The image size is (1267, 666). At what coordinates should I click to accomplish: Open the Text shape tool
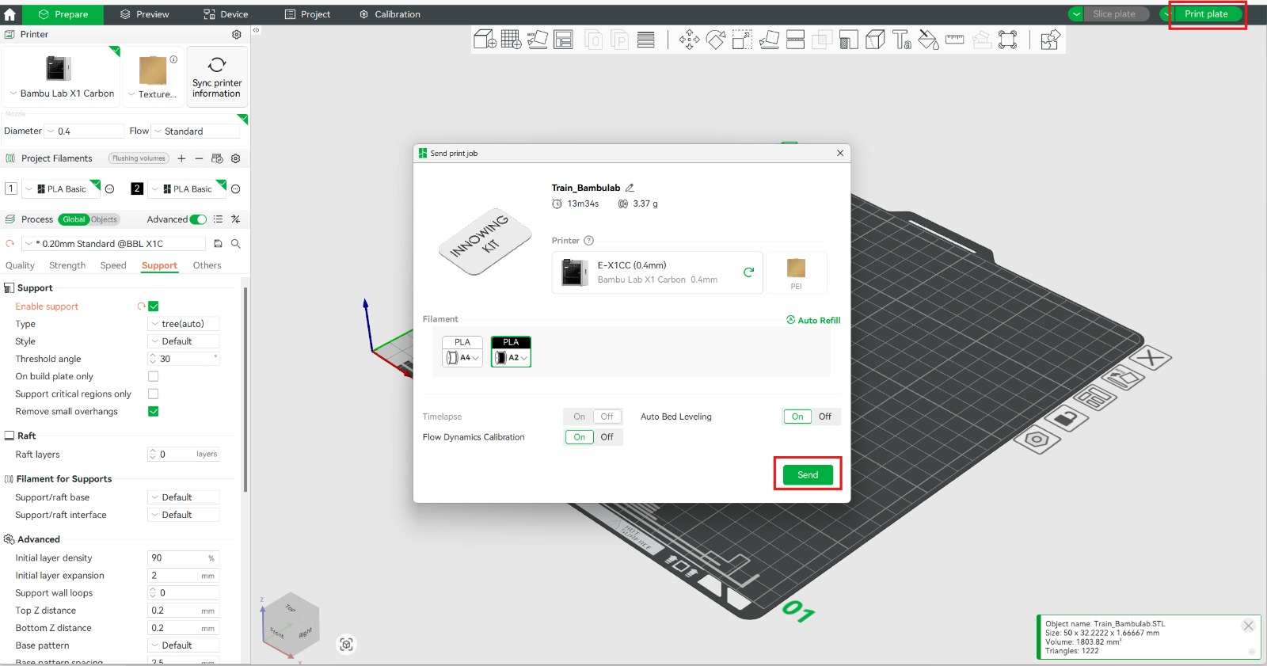click(901, 40)
